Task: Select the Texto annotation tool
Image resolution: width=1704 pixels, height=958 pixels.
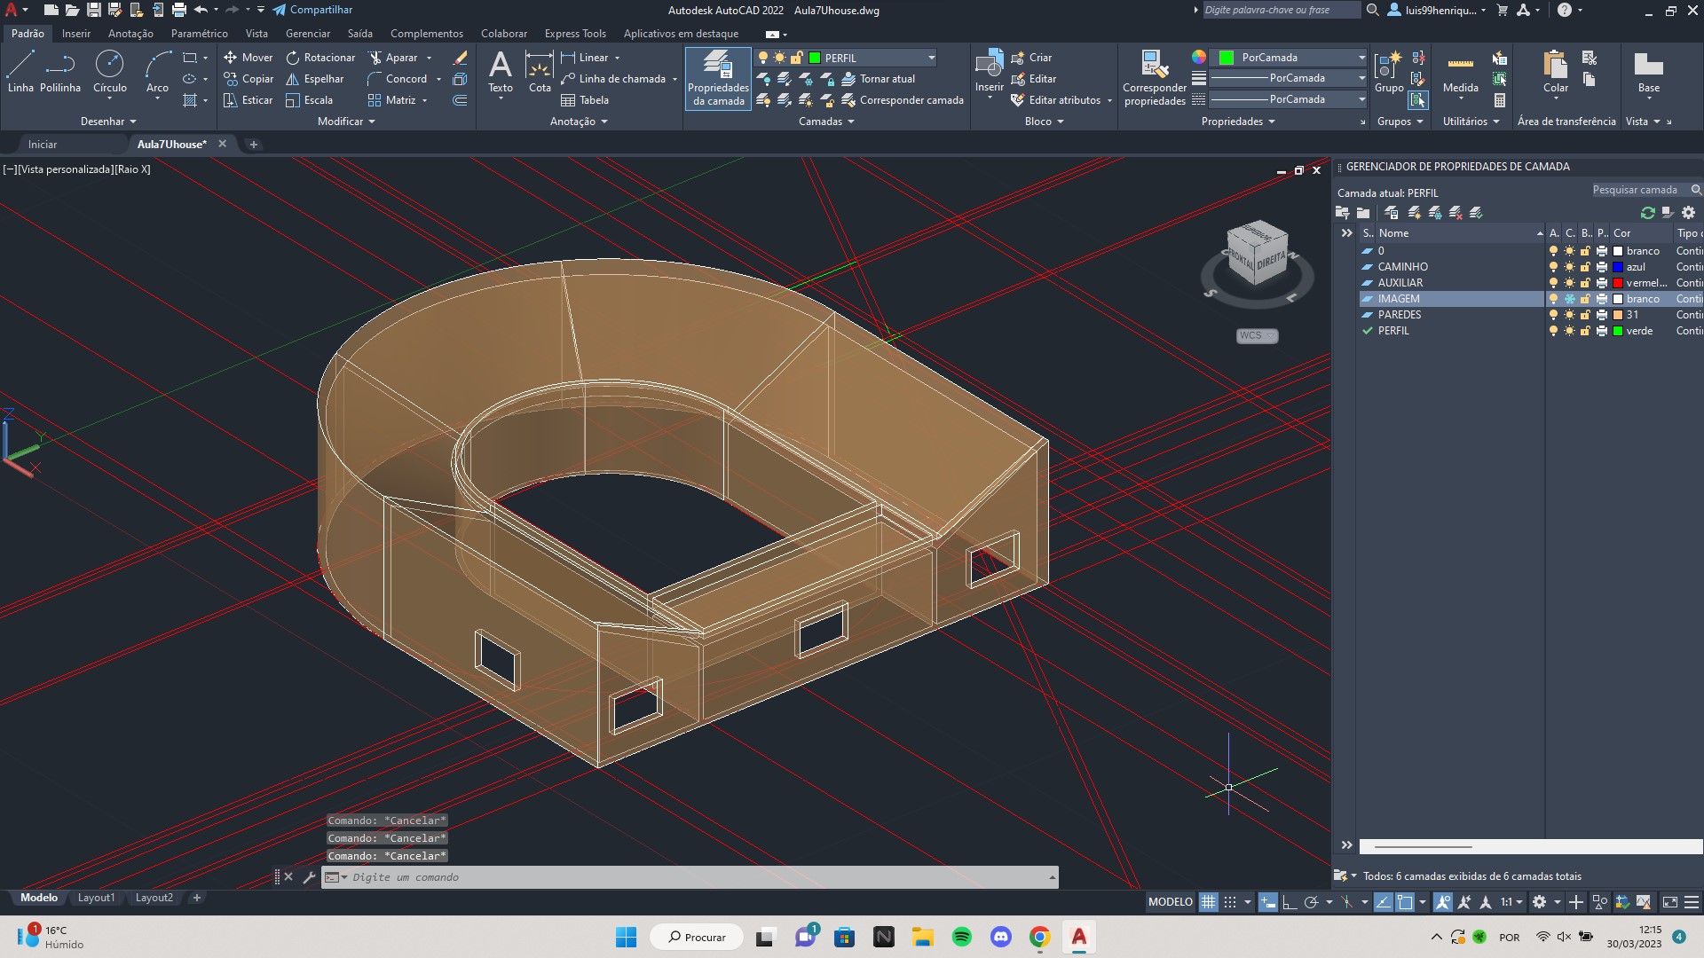Action: pyautogui.click(x=501, y=72)
